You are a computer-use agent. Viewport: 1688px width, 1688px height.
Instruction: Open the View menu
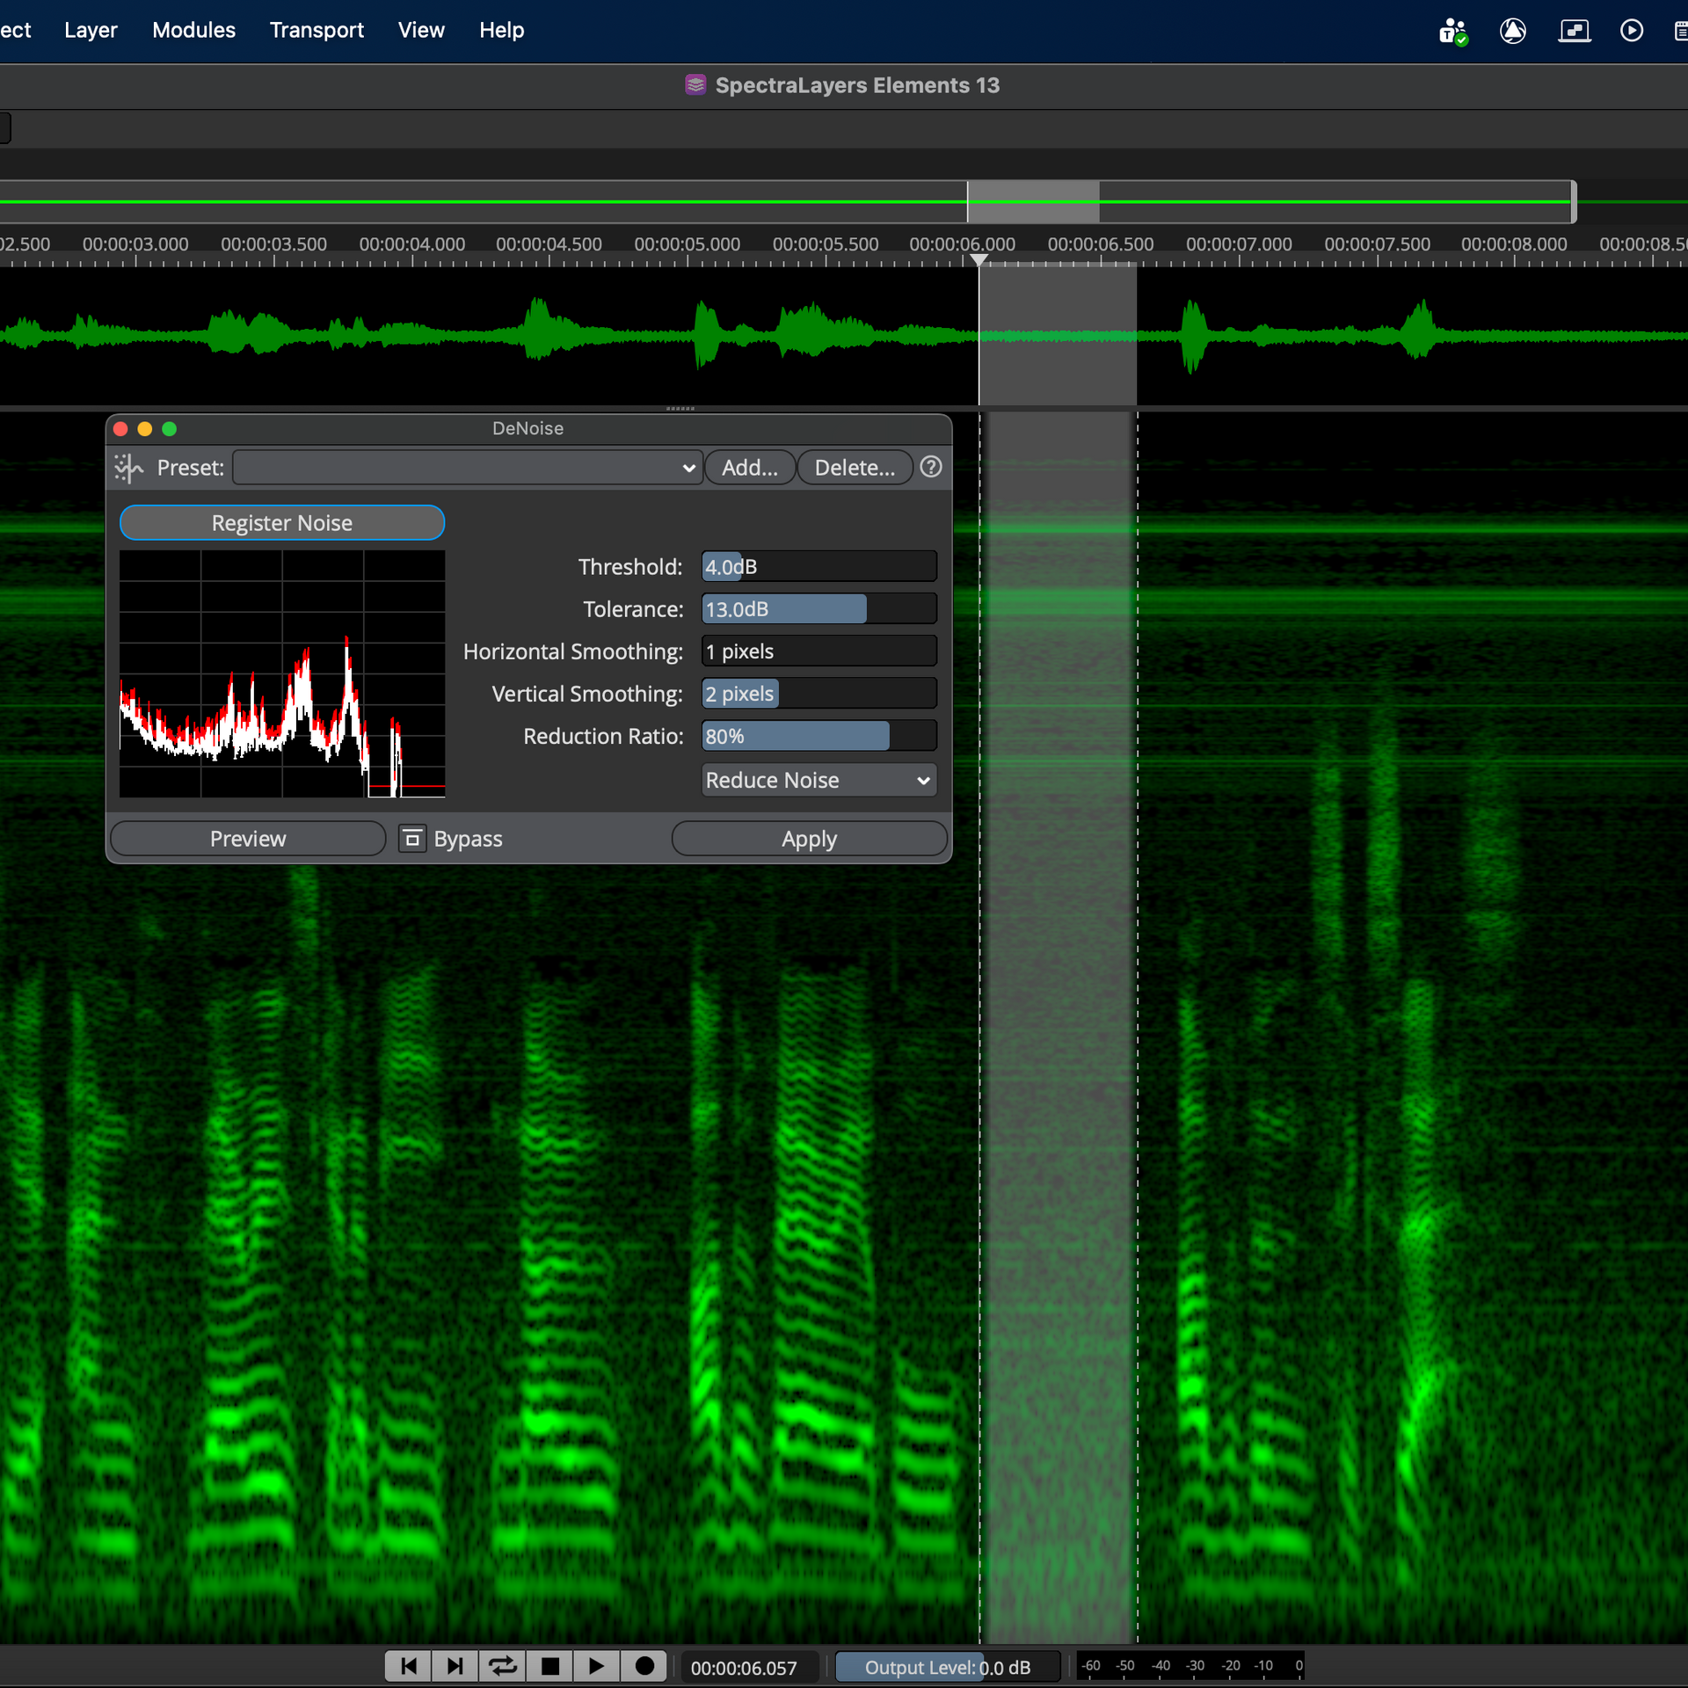tap(421, 31)
